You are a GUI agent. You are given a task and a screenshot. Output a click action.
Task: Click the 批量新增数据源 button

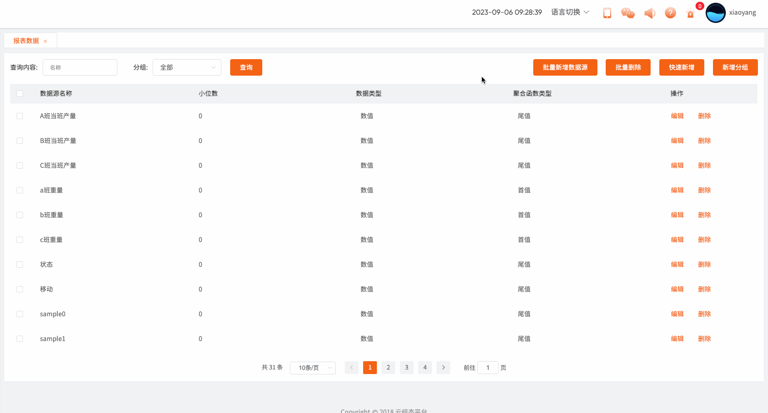pos(565,67)
